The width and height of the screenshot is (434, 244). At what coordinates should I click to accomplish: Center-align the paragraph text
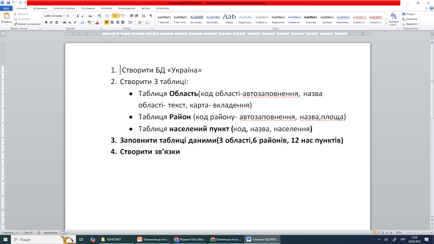113,23
